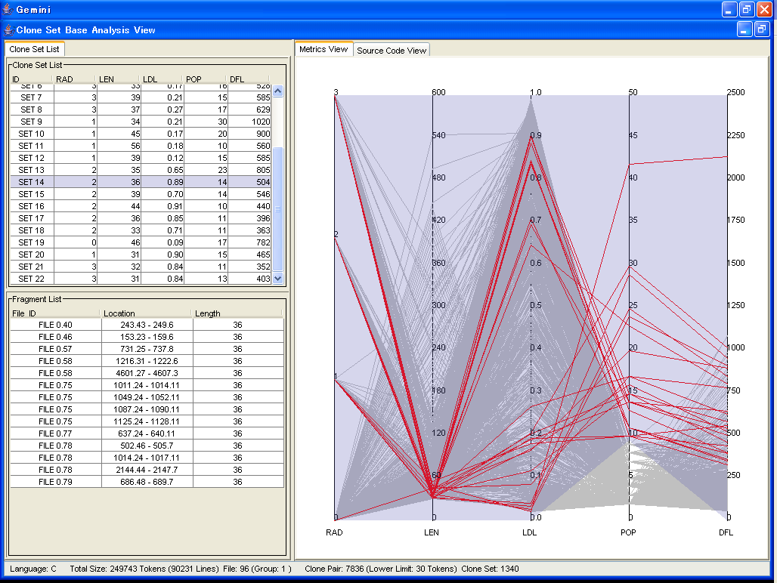This screenshot has height=583, width=777.
Task: Sort clone sets by the POP column header
Action: pyautogui.click(x=206, y=79)
